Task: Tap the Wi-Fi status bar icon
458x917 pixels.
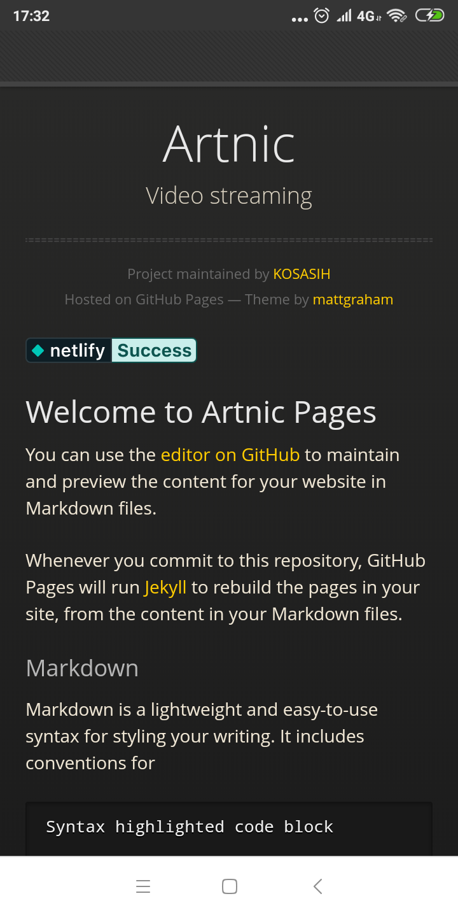Action: pyautogui.click(x=397, y=16)
